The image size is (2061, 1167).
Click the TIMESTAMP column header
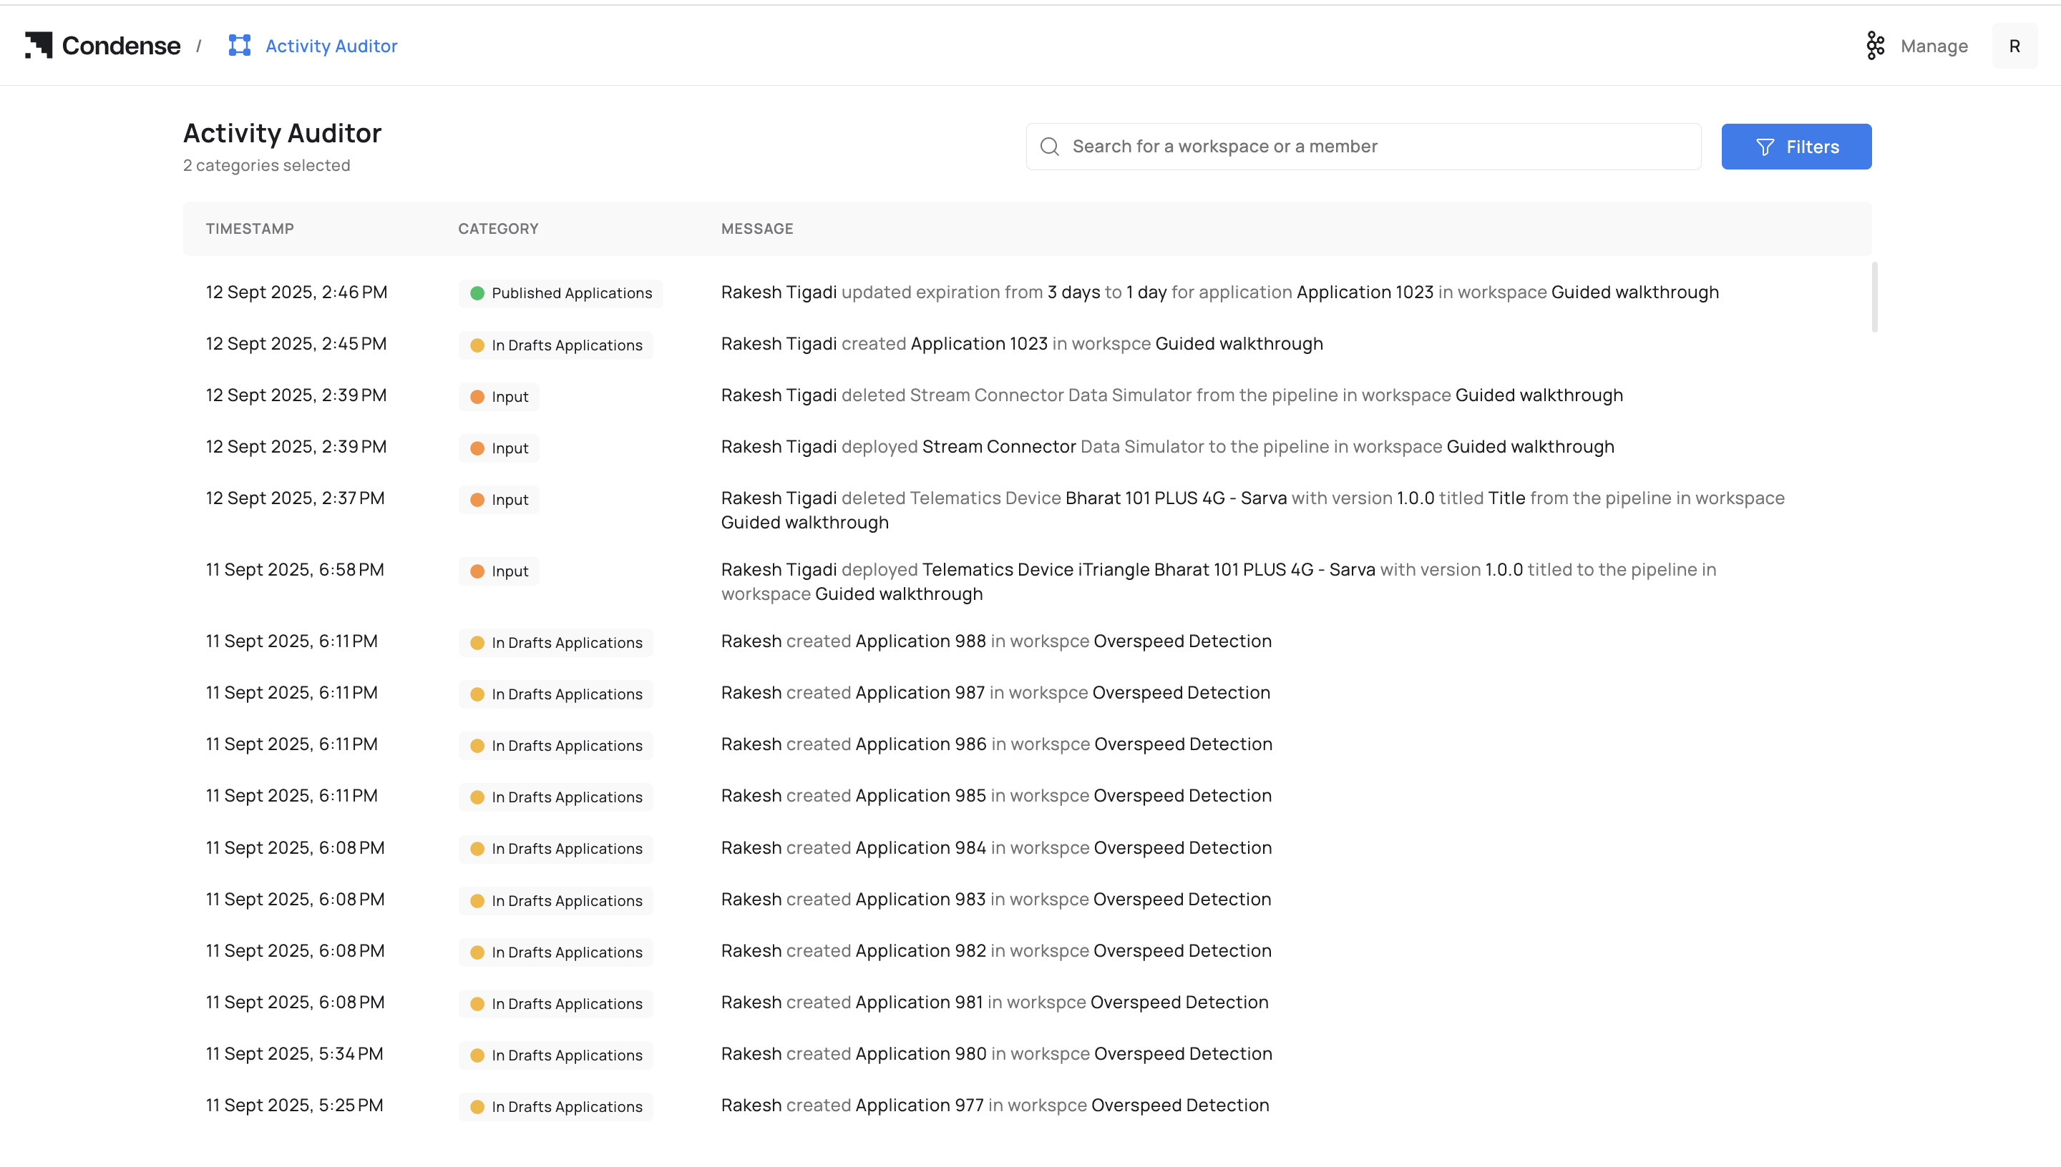click(250, 228)
